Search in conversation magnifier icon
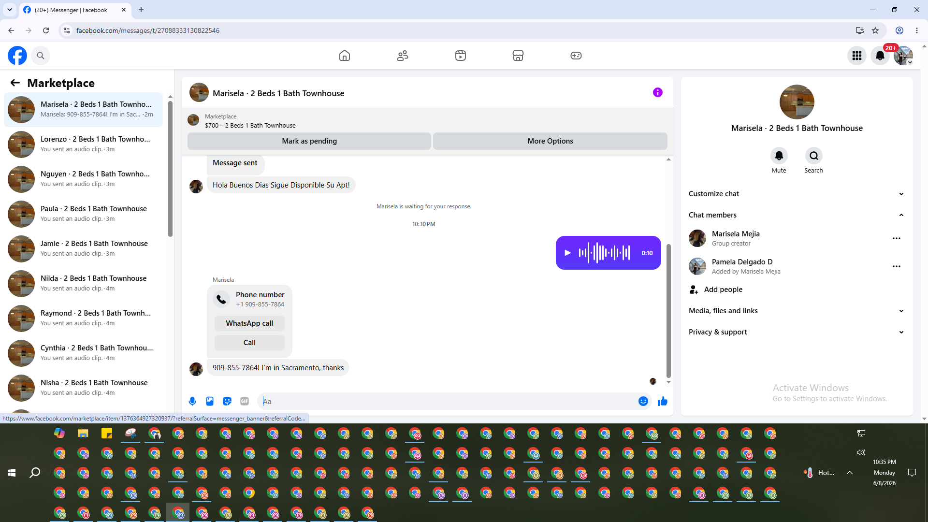The height and width of the screenshot is (522, 928). pos(814,156)
